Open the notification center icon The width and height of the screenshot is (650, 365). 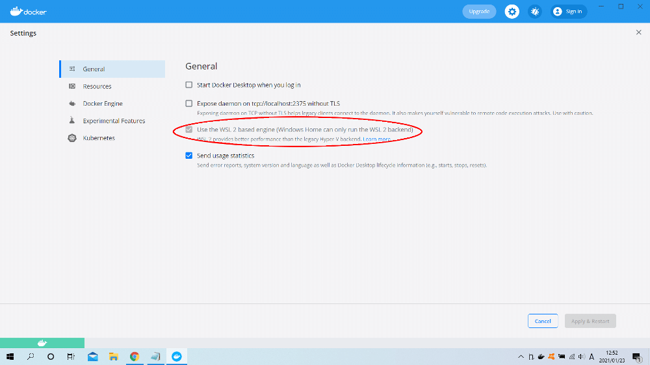pyautogui.click(x=637, y=357)
